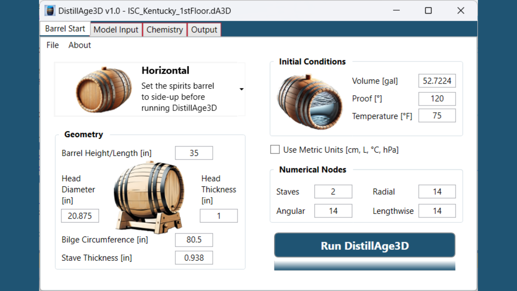The image size is (517, 291).
Task: Enable Use Metric Units checkbox
Action: [x=275, y=150]
